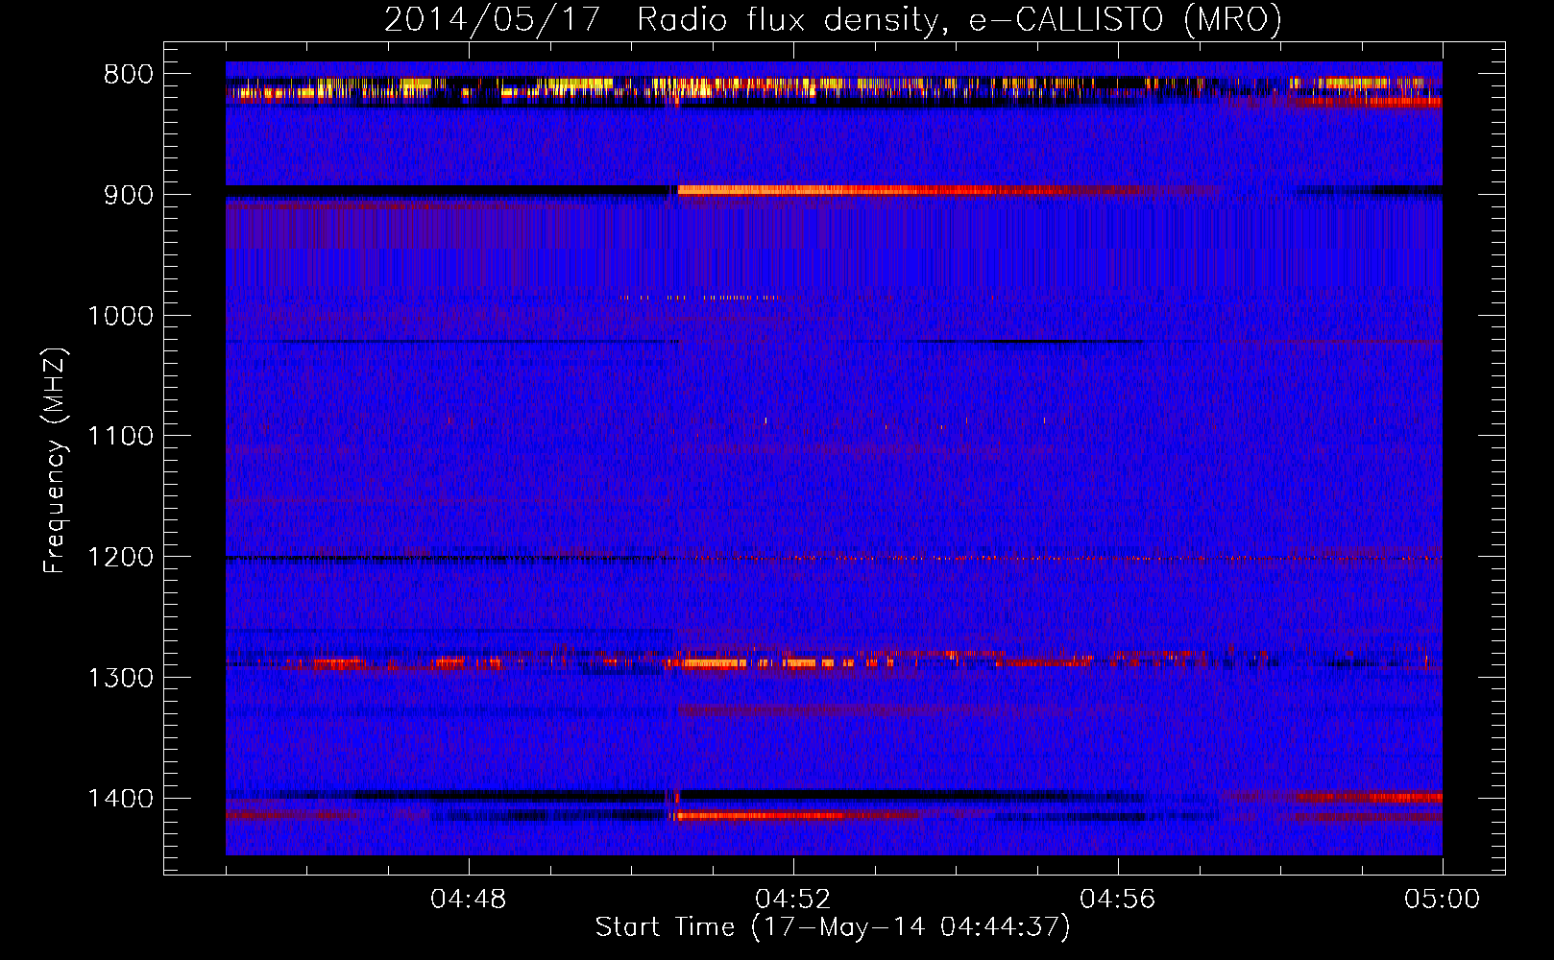The image size is (1554, 960).
Task: Select the 1100 frequency axis label
Action: pos(121,436)
